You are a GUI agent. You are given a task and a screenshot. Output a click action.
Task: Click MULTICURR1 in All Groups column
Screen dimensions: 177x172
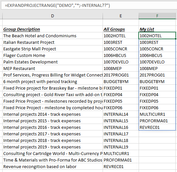tap(121, 153)
